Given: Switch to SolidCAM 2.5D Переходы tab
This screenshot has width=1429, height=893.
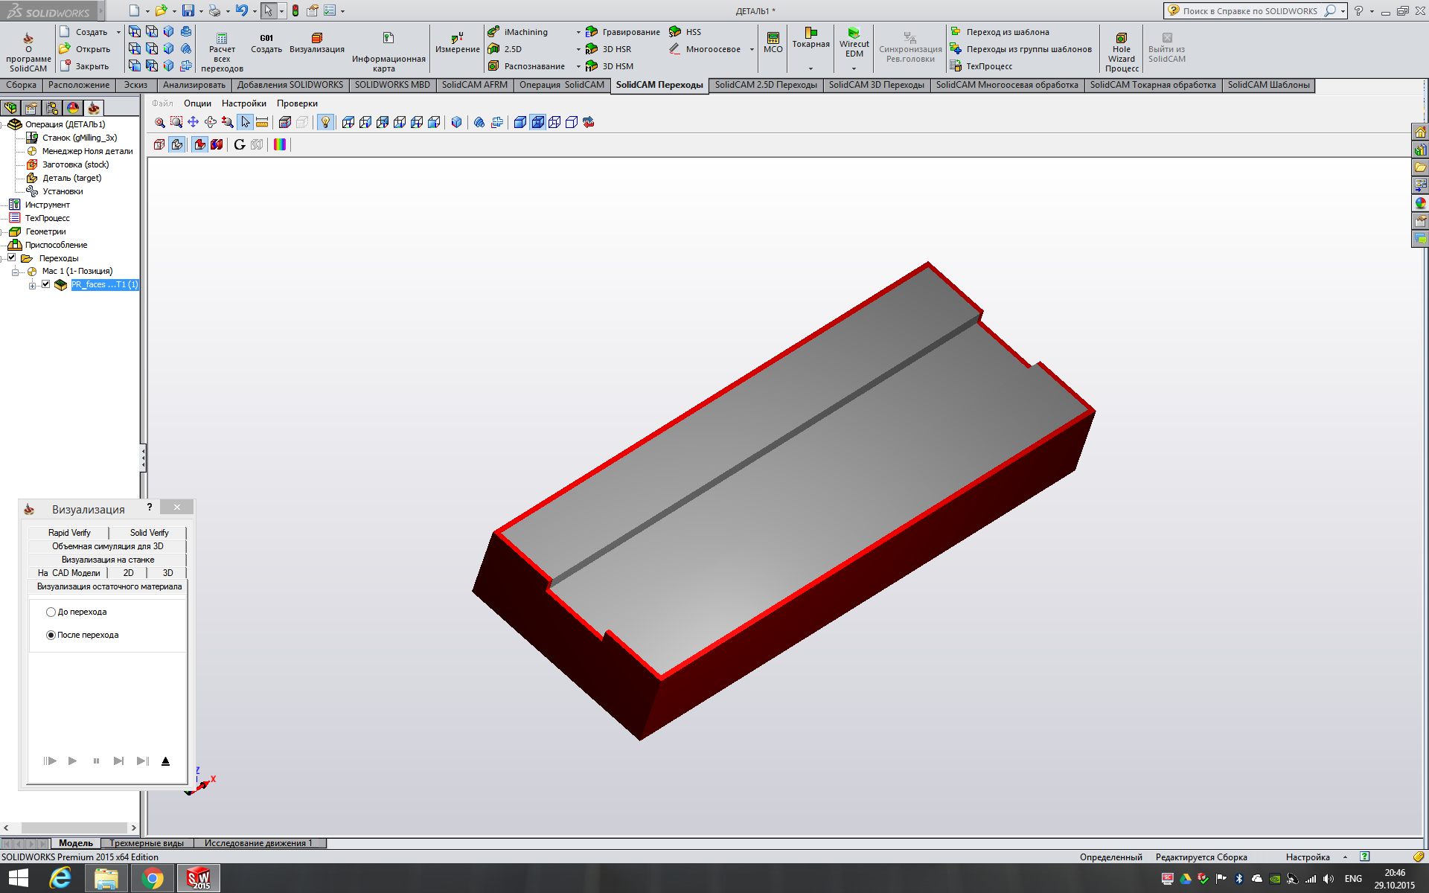Looking at the screenshot, I should click(x=765, y=85).
